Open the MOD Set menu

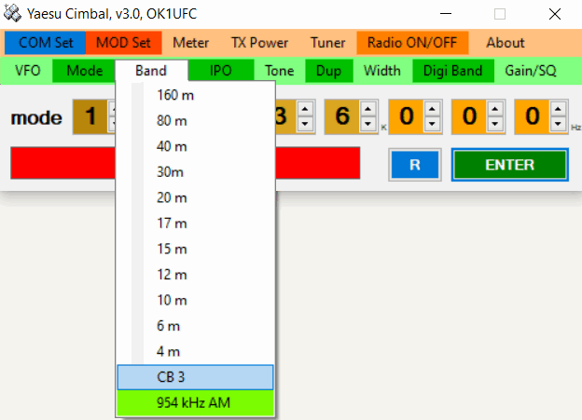pos(123,43)
